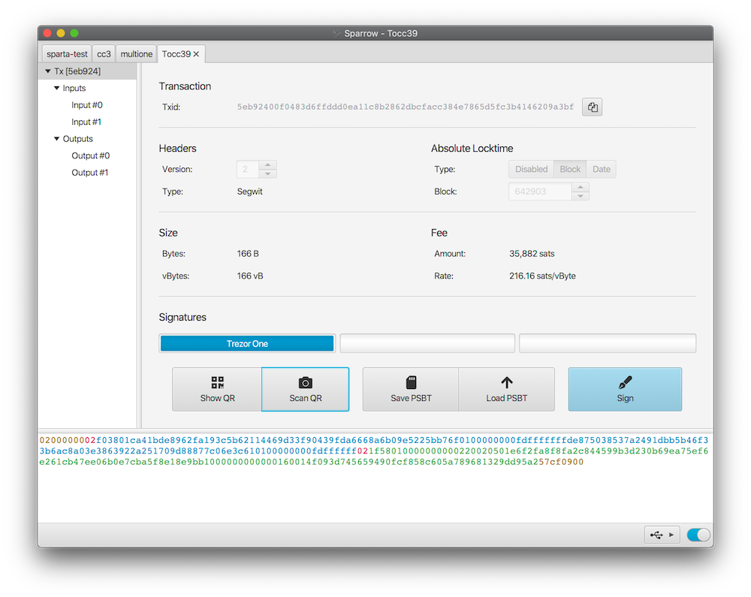This screenshot has width=751, height=597.
Task: Click the Block height field showing 642903
Action: [x=539, y=191]
